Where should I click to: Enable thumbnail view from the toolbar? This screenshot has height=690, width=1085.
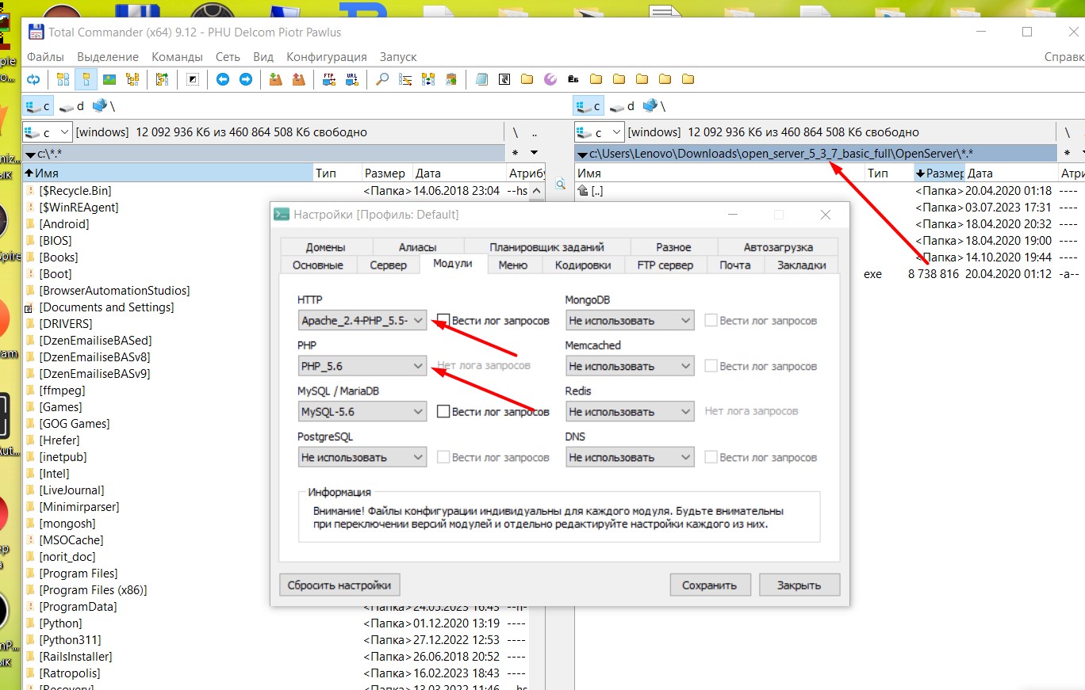[109, 79]
